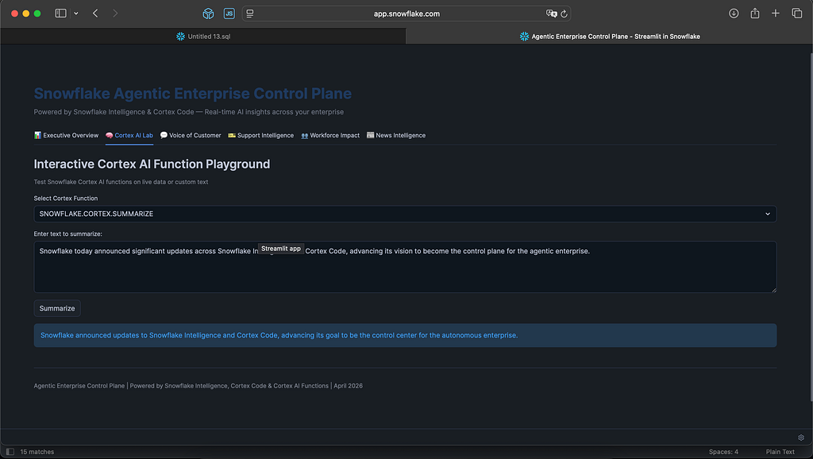Click the summarized result text box
The height and width of the screenshot is (459, 813).
405,336
